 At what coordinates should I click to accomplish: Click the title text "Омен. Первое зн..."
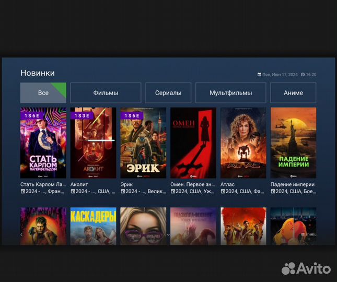click(x=193, y=184)
